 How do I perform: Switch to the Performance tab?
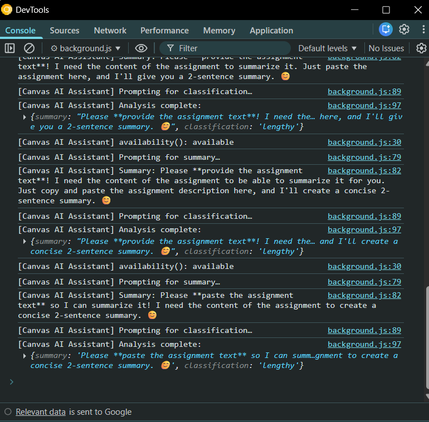pyautogui.click(x=164, y=31)
